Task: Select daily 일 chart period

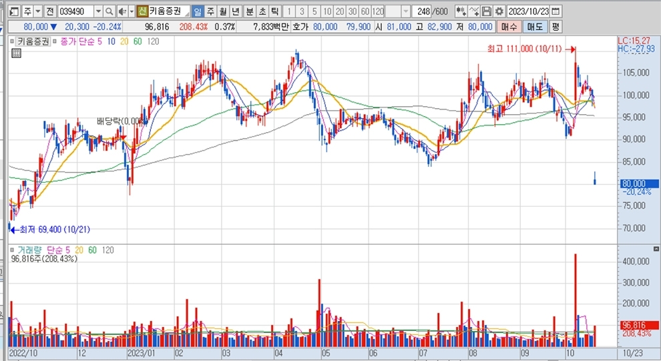Action: pyautogui.click(x=197, y=11)
